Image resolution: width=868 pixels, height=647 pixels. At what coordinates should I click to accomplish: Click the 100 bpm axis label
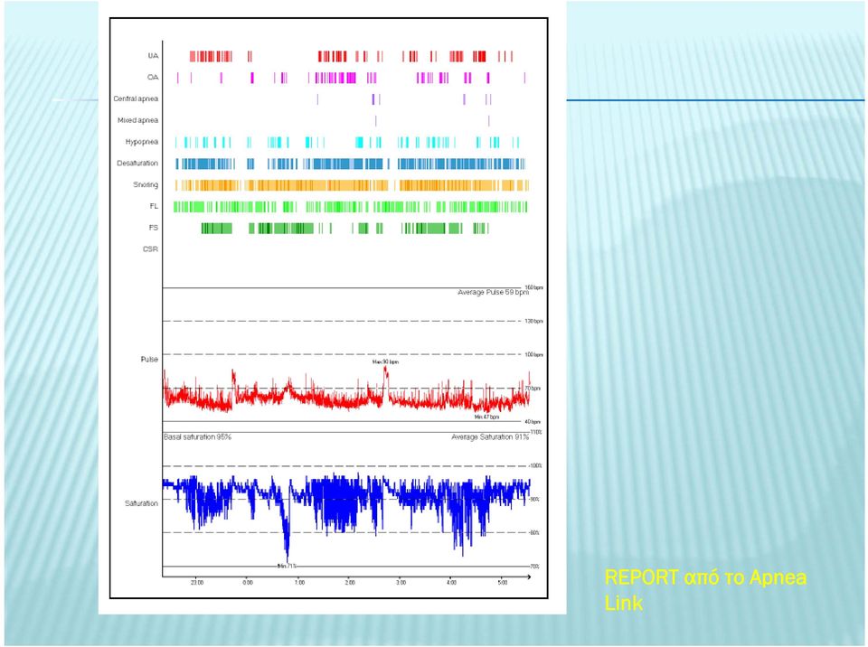click(533, 355)
